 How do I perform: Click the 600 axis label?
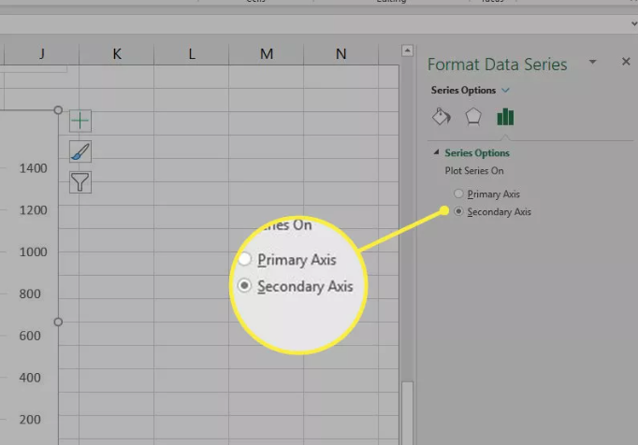pyautogui.click(x=30, y=336)
